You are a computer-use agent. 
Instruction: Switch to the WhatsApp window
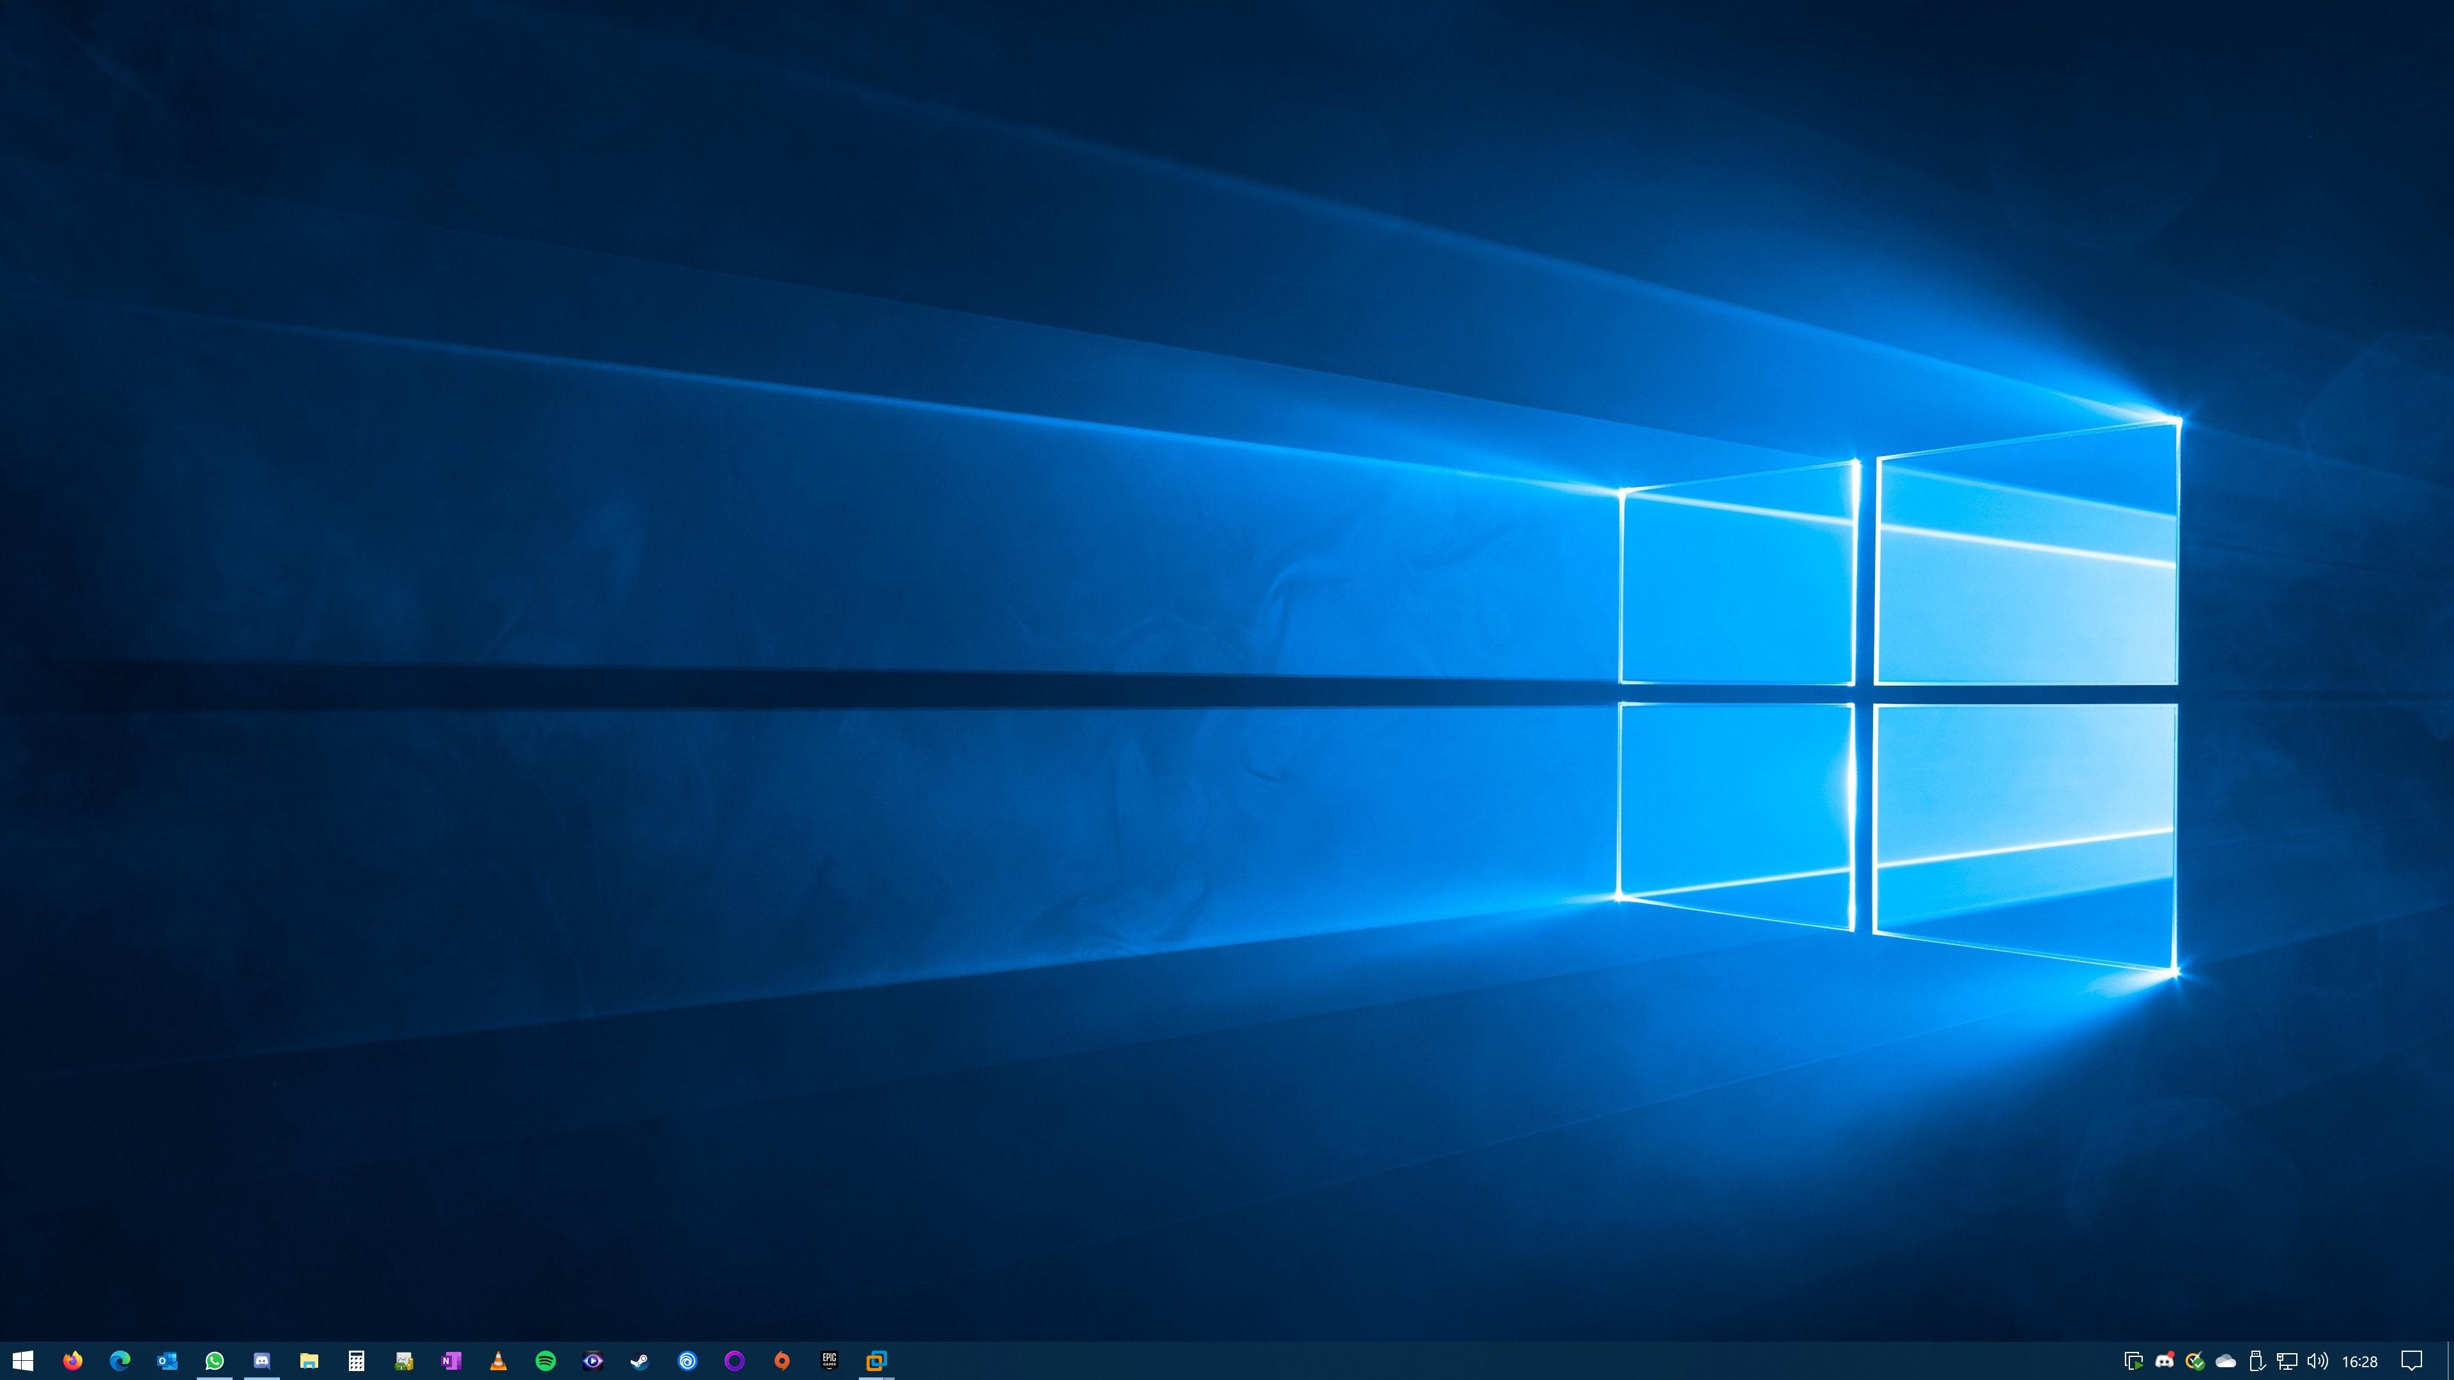point(214,1361)
